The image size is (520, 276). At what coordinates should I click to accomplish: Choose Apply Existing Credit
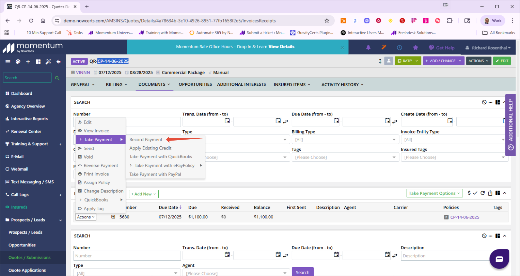pyautogui.click(x=150, y=148)
